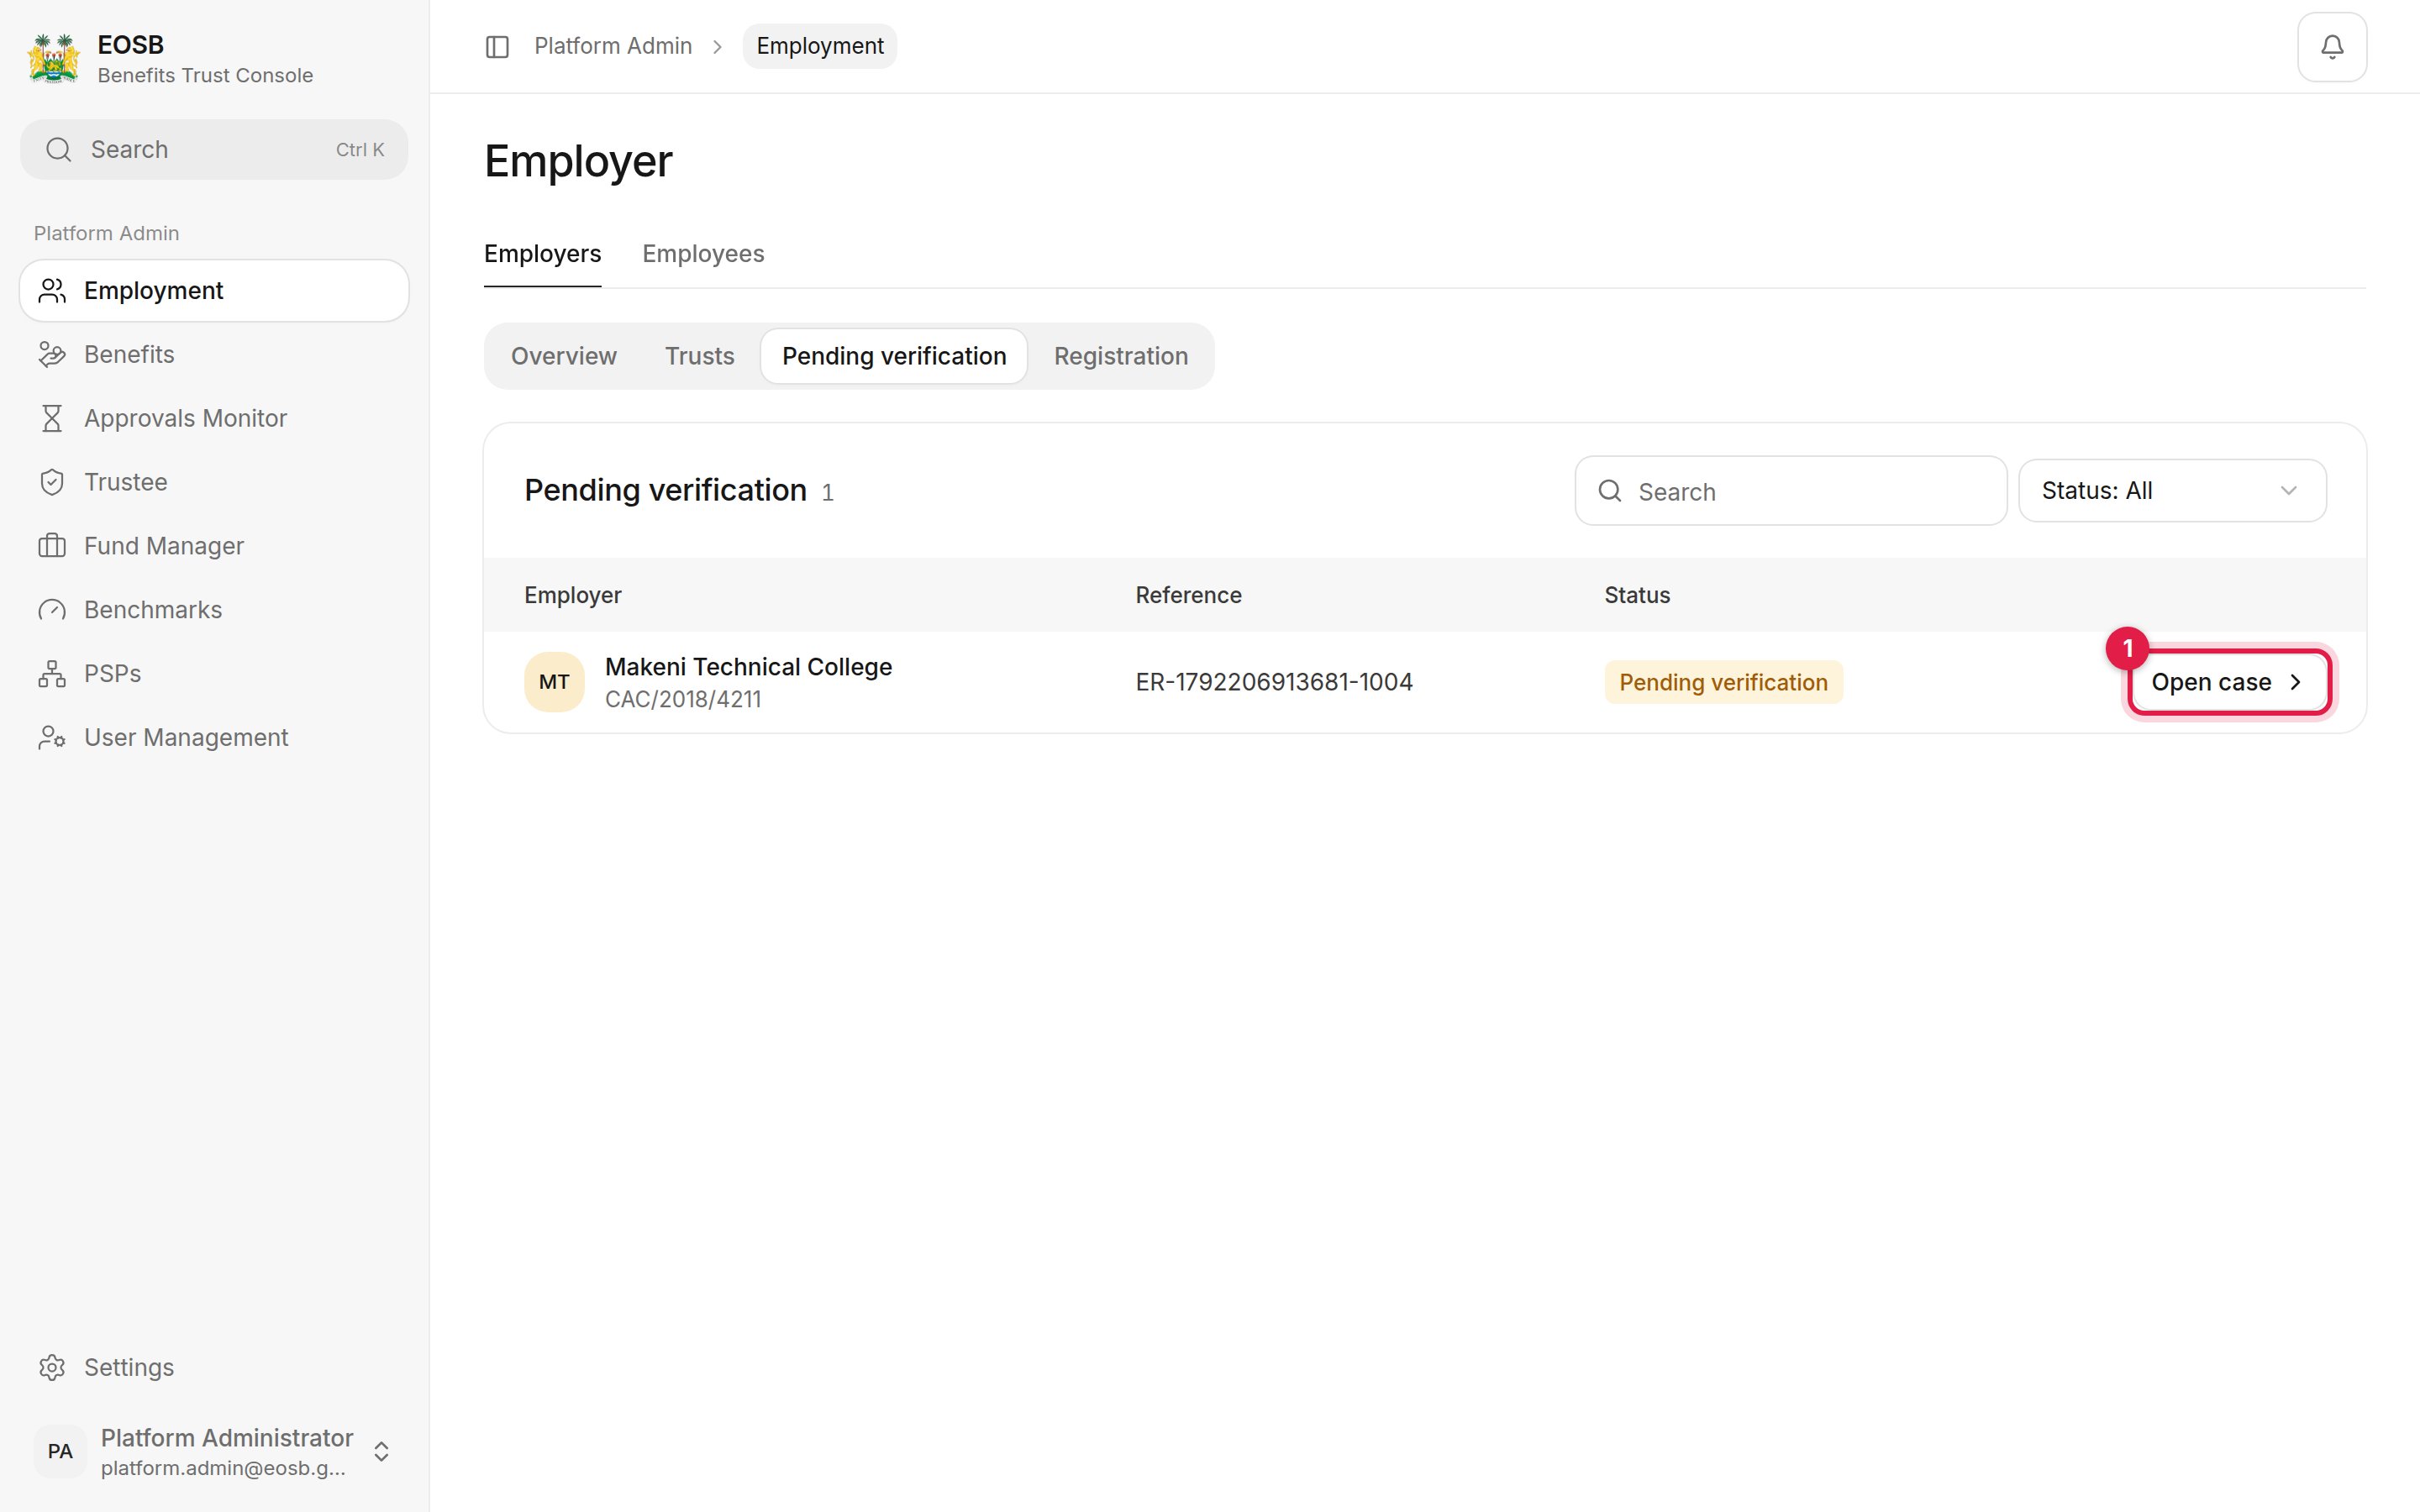This screenshot has width=2420, height=1512.
Task: Open the Trusts sub-tab
Action: (x=699, y=356)
